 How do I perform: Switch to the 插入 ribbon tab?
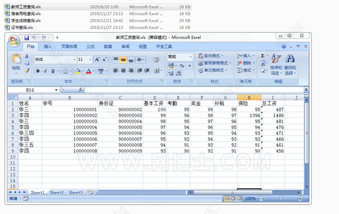point(48,47)
